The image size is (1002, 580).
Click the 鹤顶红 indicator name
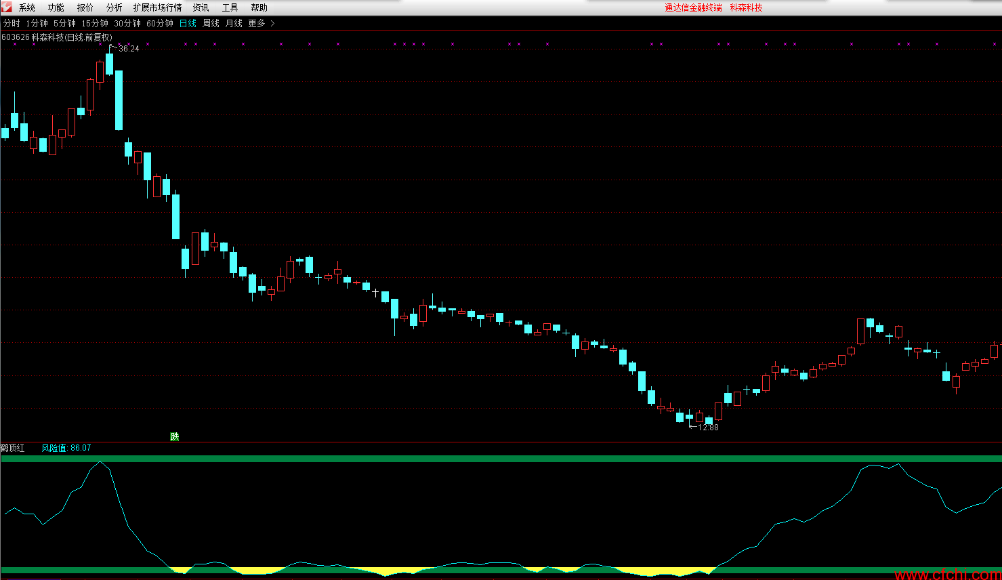pos(13,448)
